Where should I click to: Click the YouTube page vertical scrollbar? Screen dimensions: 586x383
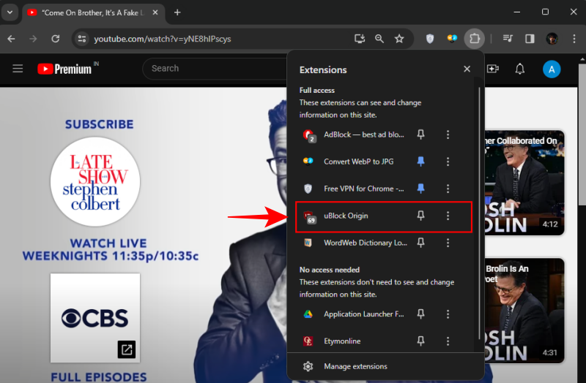582,134
